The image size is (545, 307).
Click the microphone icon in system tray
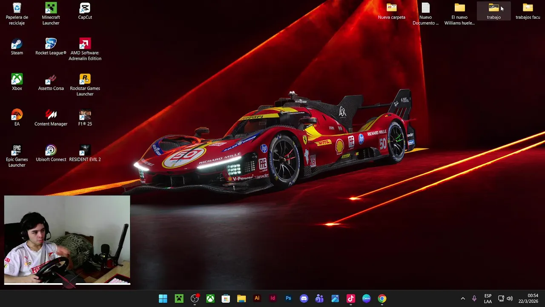[x=474, y=298]
